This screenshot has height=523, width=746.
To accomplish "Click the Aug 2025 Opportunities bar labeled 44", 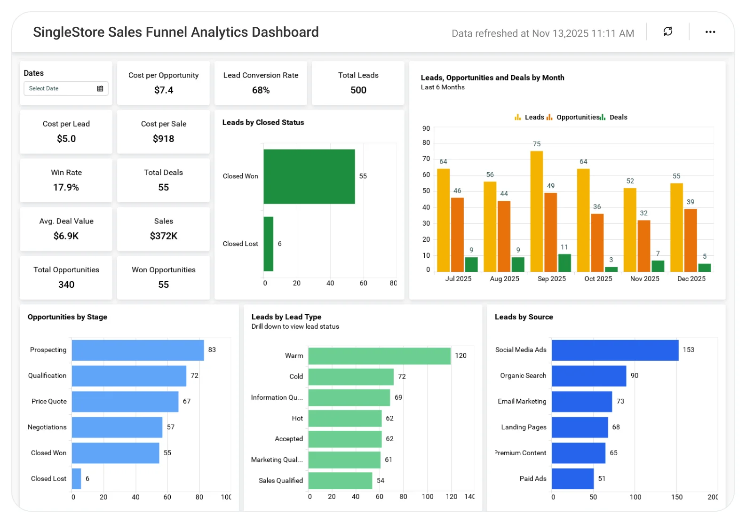I will [504, 236].
